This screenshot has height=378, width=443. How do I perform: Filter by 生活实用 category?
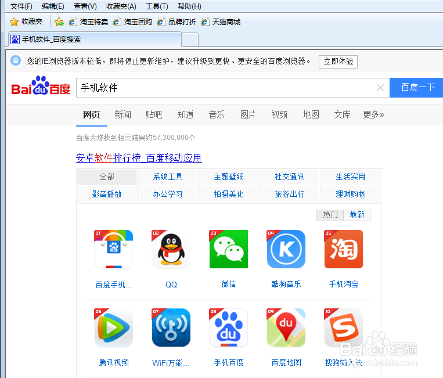351,177
